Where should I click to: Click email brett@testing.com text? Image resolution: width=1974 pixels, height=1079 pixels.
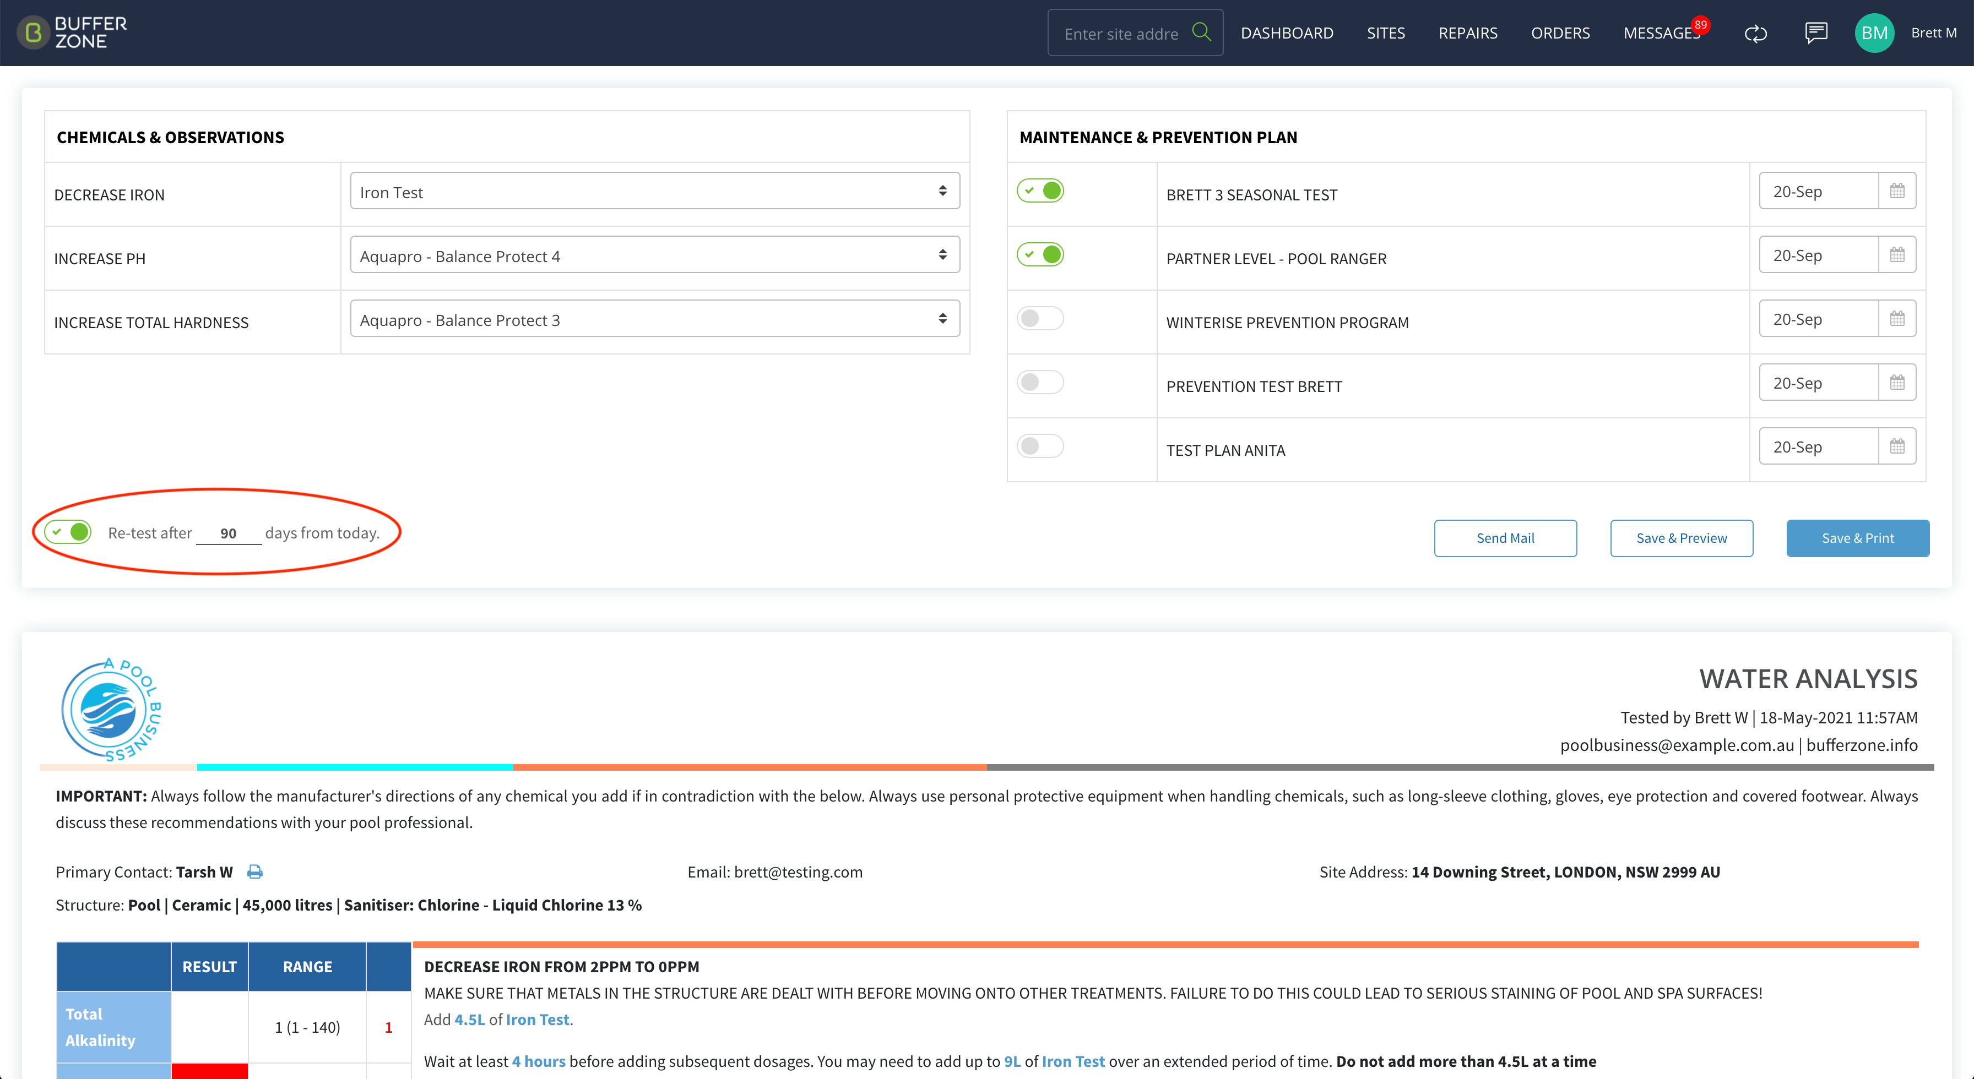coord(798,871)
